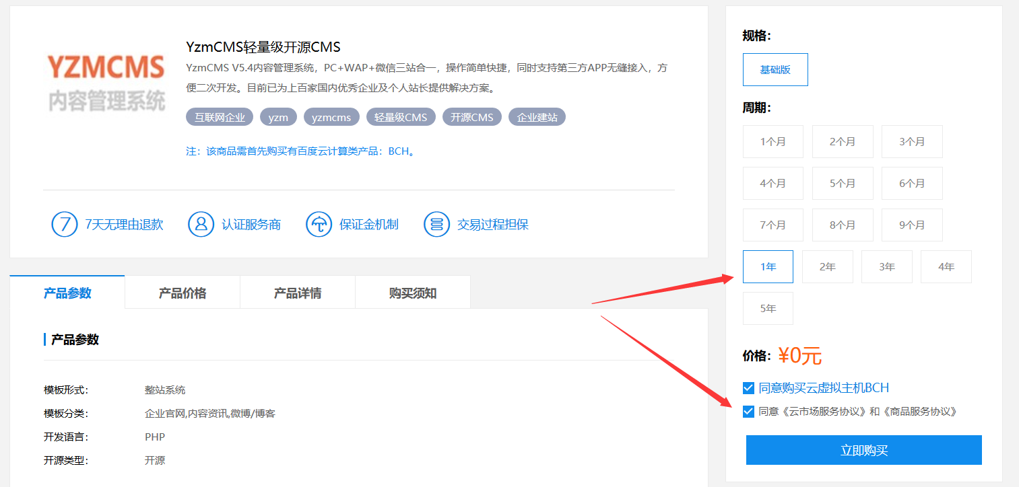Viewport: 1019px width, 487px height.
Task: Open the 购买须知 tab
Action: click(413, 293)
